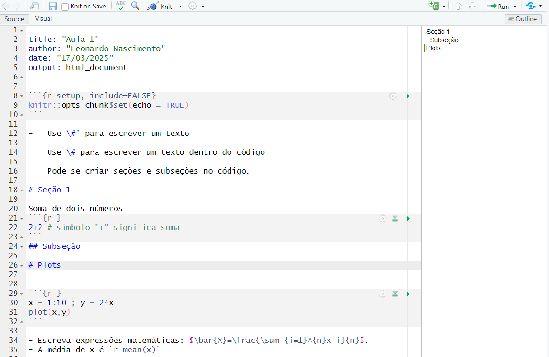Viewport: 549px width, 357px height.
Task: Collapse Plots fold at line 26
Action: [x=22, y=265]
